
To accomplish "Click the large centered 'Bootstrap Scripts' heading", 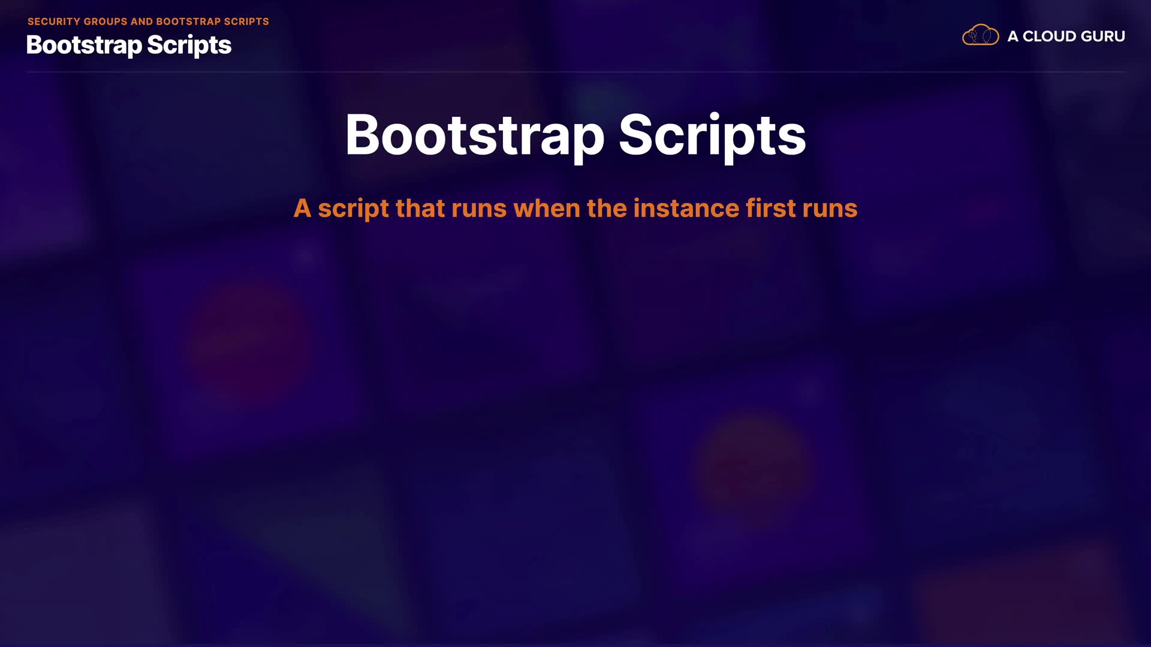I will coord(575,135).
